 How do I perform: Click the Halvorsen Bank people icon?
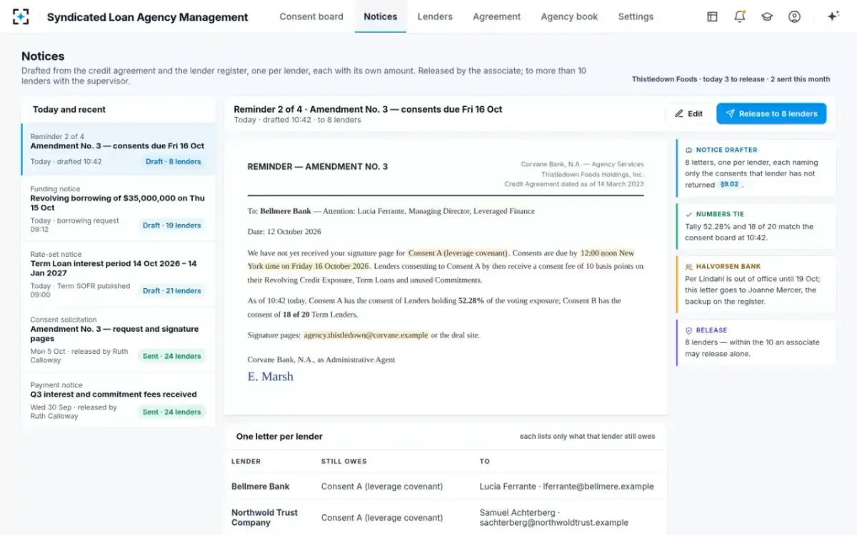[x=688, y=267]
